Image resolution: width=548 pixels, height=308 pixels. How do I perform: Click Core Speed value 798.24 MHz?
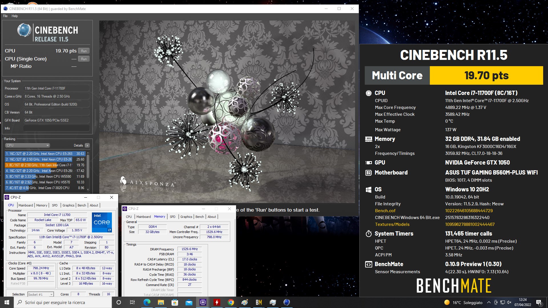click(x=41, y=268)
